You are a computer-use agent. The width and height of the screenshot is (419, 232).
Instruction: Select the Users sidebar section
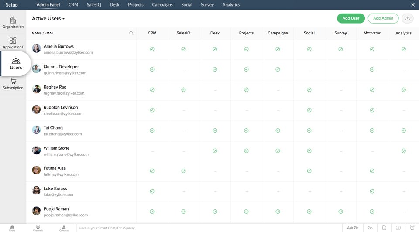[16, 64]
